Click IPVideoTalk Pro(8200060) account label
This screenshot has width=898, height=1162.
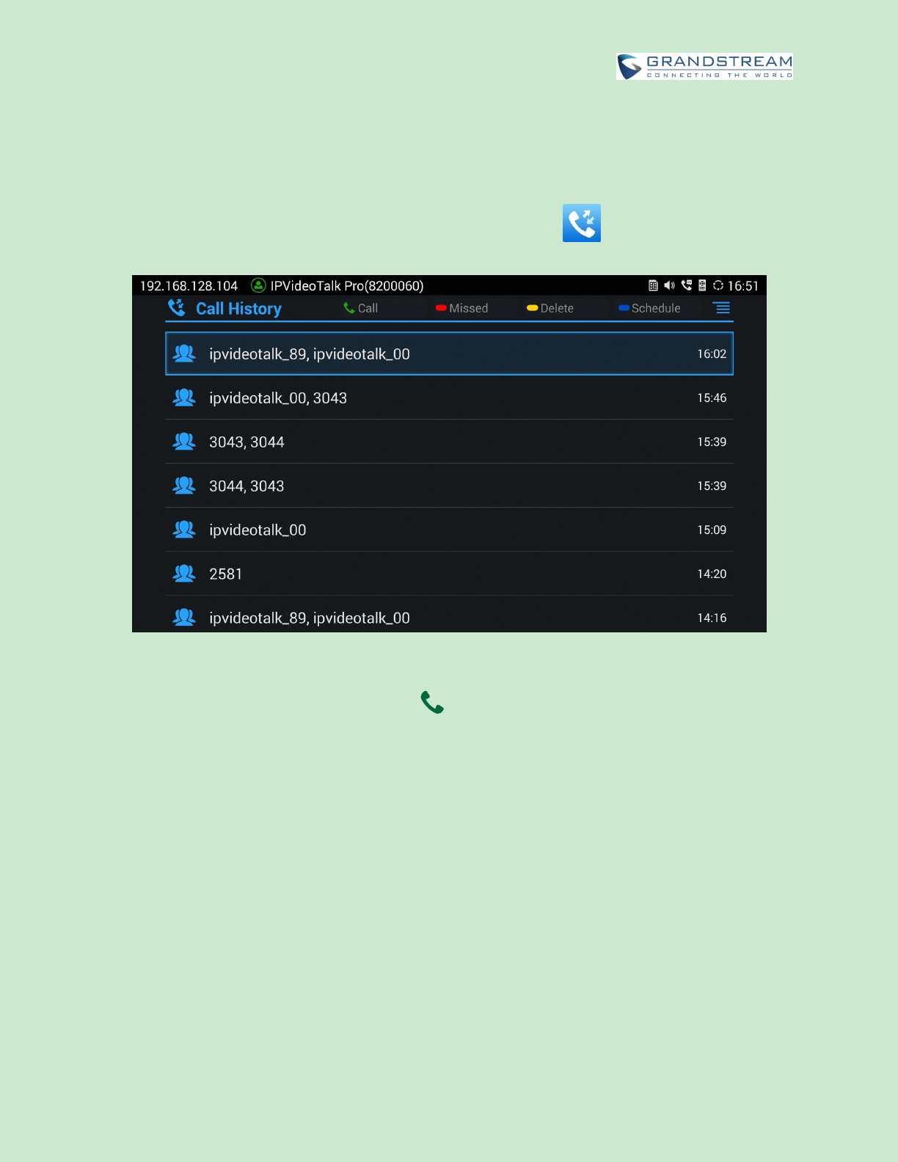coord(347,286)
